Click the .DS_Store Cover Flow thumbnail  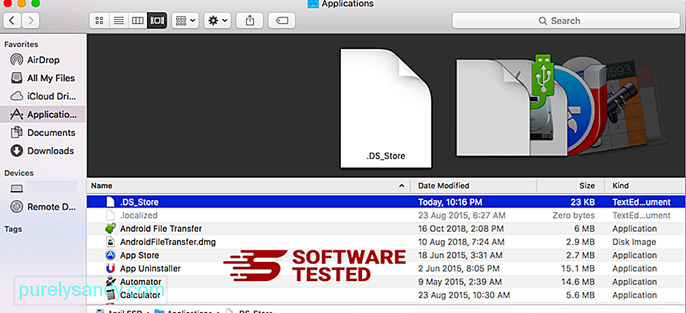386,108
